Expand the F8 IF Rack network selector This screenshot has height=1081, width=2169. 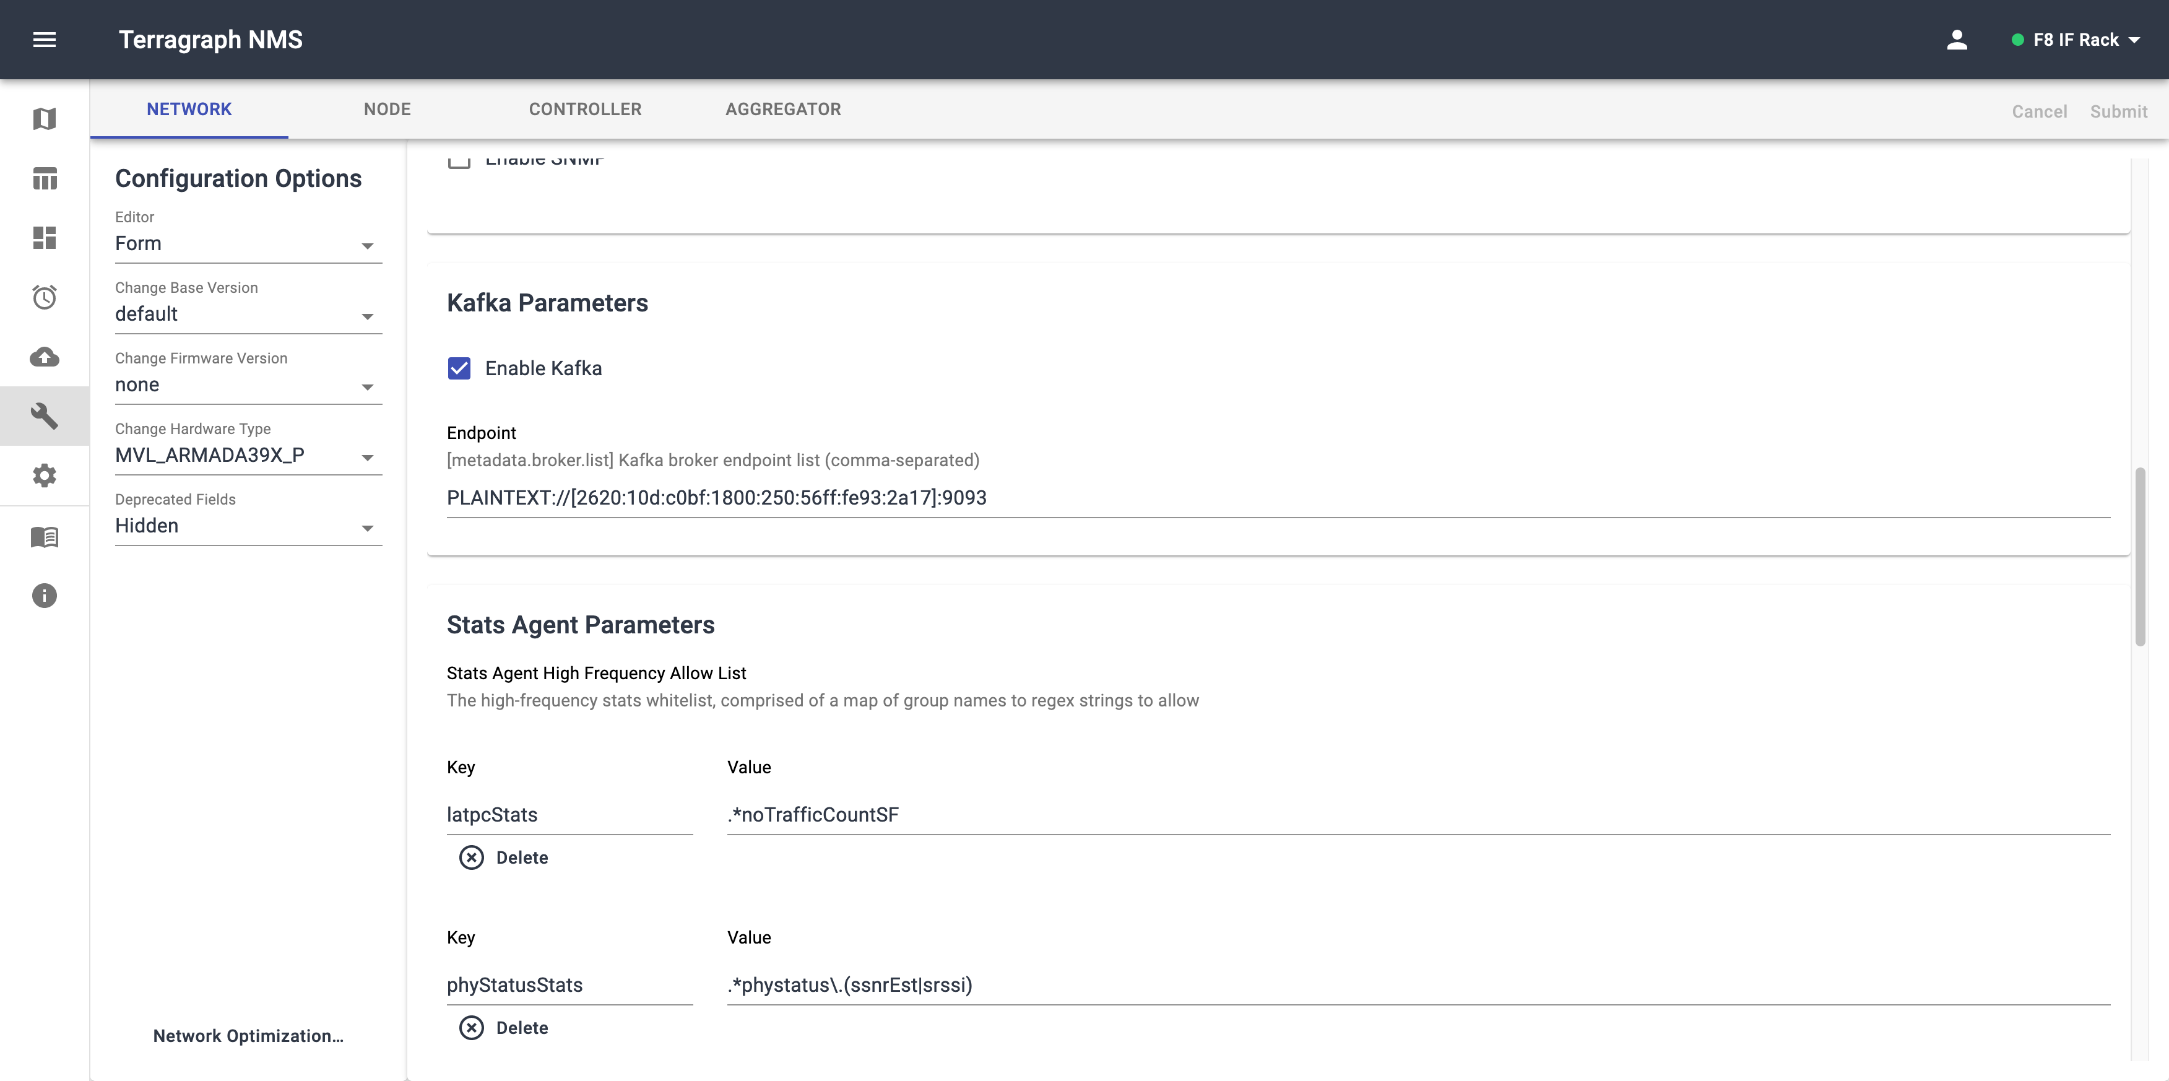pyautogui.click(x=2076, y=40)
